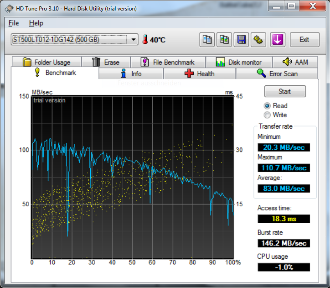Click the copy screenshot to clipboard icon

(224, 40)
